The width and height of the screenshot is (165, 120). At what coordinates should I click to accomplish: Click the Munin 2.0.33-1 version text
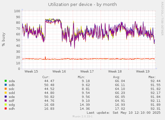tap(82, 116)
